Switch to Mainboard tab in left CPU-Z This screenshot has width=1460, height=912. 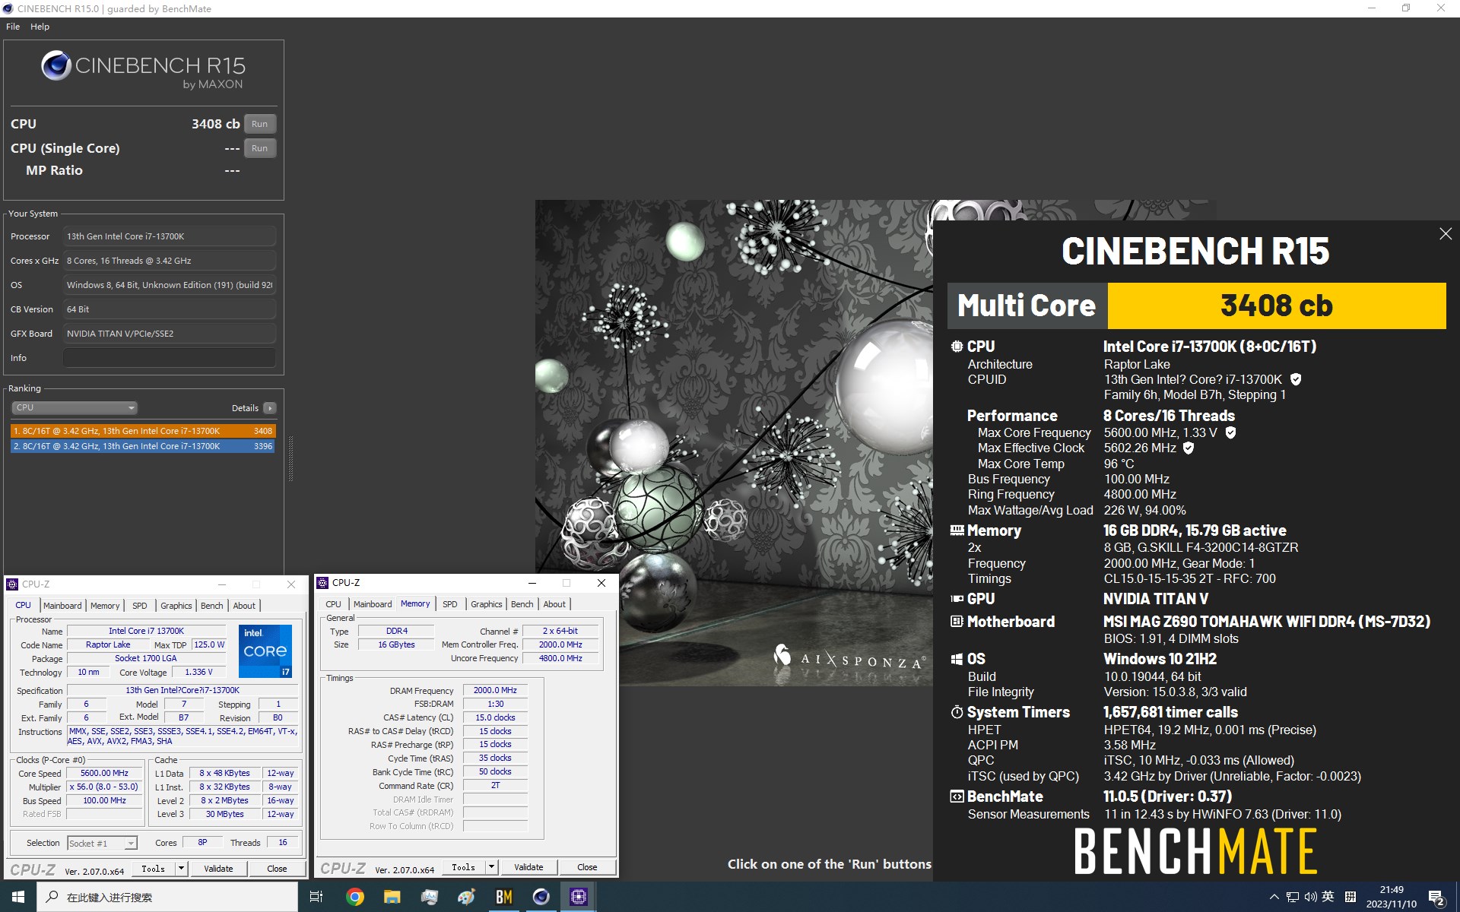(62, 606)
